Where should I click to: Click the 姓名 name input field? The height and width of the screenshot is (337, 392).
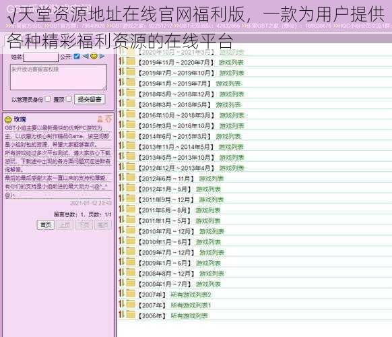point(41,57)
